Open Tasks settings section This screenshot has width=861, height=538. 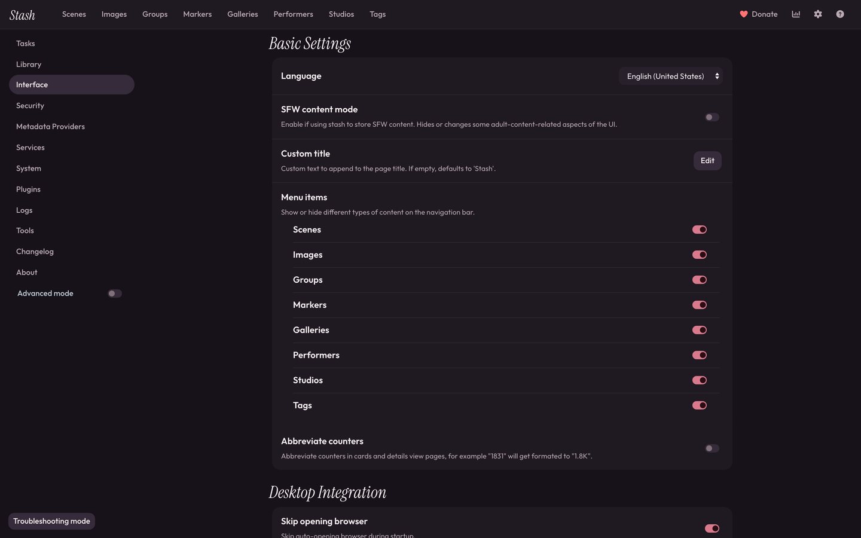coord(72,44)
